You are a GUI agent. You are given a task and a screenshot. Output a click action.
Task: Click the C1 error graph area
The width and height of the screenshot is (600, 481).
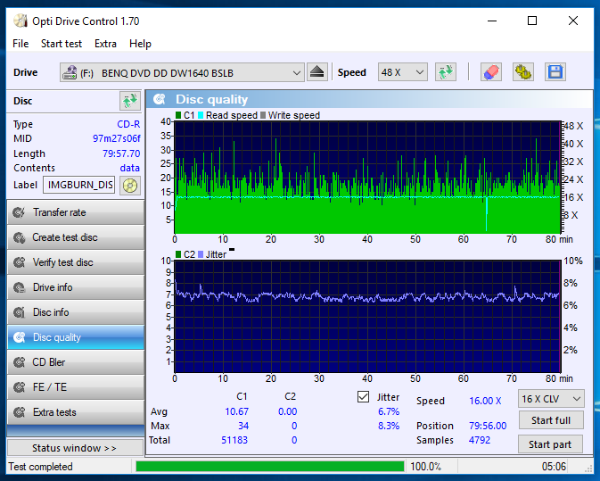coord(367,178)
